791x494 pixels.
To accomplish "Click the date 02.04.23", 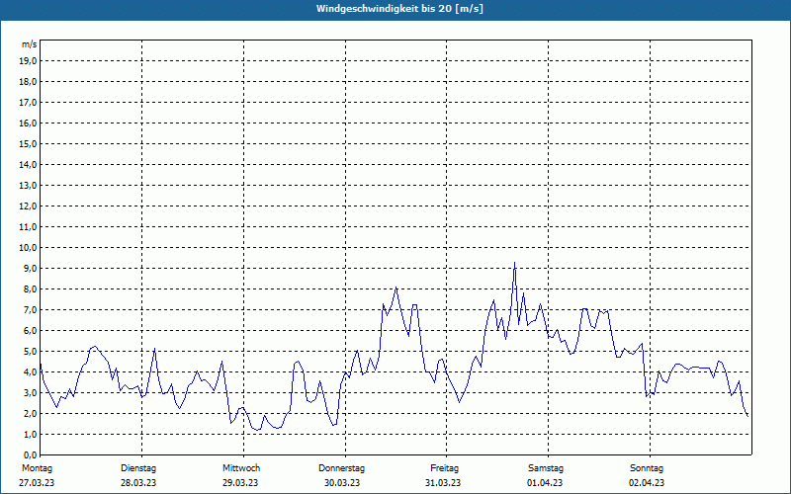I will tap(647, 483).
